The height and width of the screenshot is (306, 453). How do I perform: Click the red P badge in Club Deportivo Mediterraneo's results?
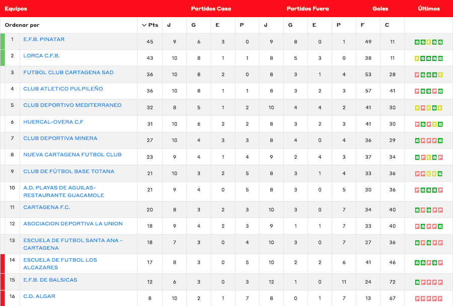click(423, 108)
